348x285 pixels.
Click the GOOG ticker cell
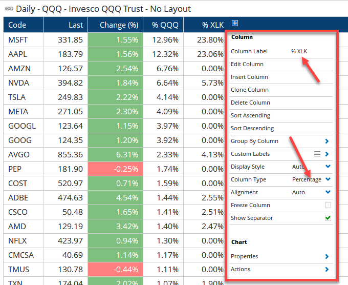pyautogui.click(x=24, y=140)
